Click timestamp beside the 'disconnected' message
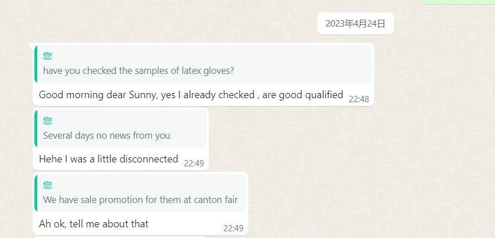Image resolution: width=495 pixels, height=238 pixels. tap(194, 164)
